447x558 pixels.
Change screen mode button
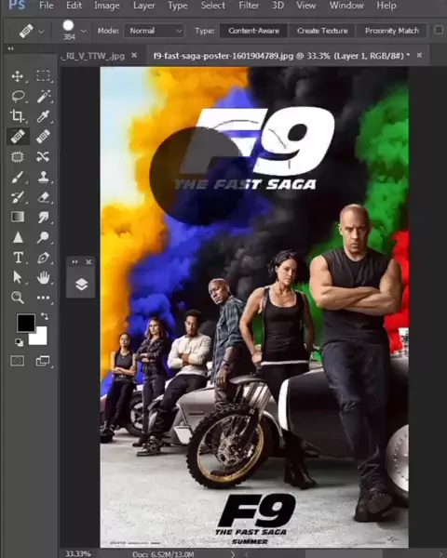pos(43,361)
